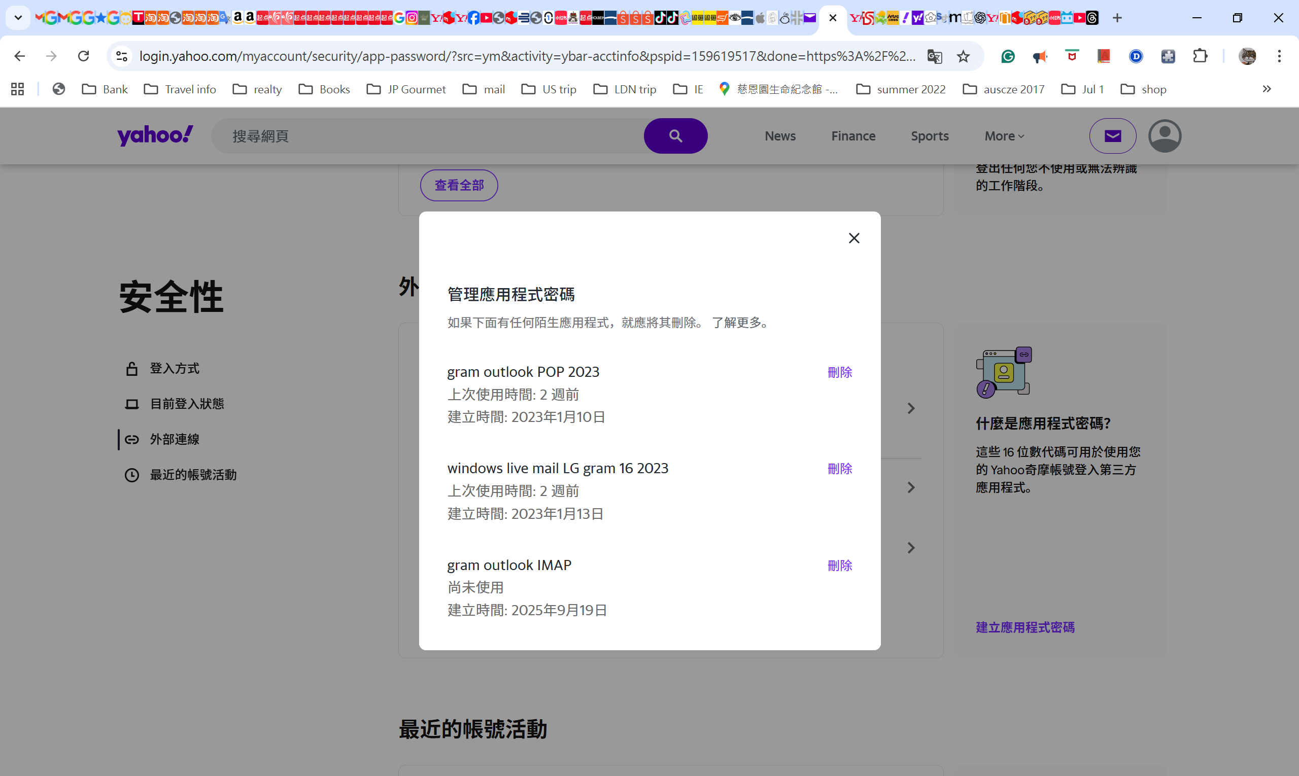Image resolution: width=1299 pixels, height=776 pixels.
Task: Select Sports from the navigation menu
Action: [x=929, y=135]
